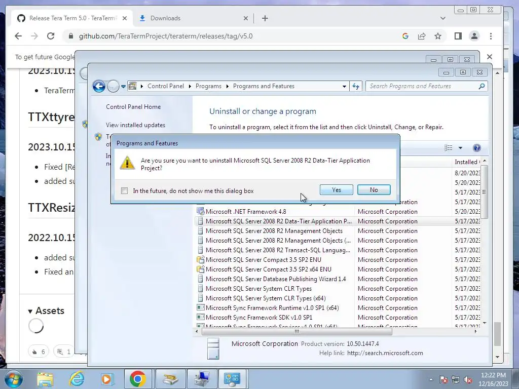Image resolution: width=519 pixels, height=389 pixels.
Task: Open Chrome profile avatar
Action: [474, 36]
